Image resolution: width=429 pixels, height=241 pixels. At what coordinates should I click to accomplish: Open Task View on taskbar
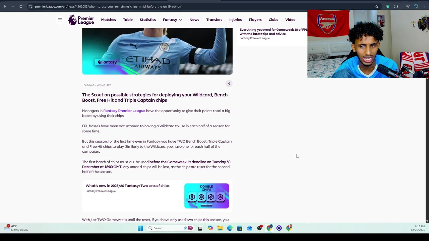coord(200,228)
